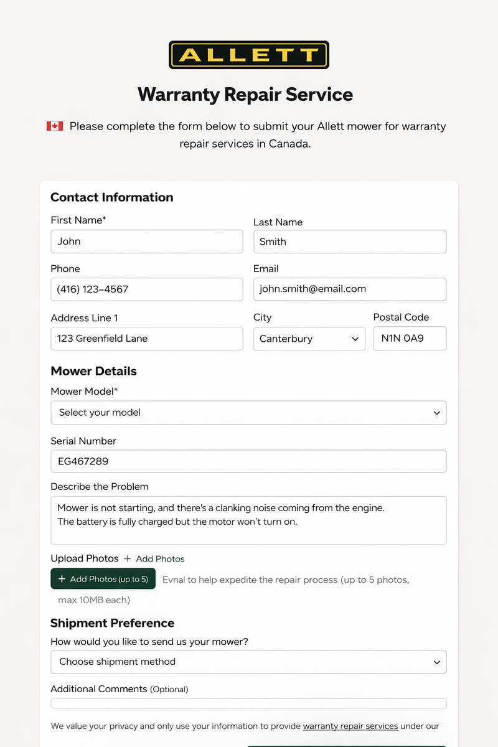This screenshot has height=747, width=498.
Task: Focus the First Name field containing John
Action: tap(147, 242)
